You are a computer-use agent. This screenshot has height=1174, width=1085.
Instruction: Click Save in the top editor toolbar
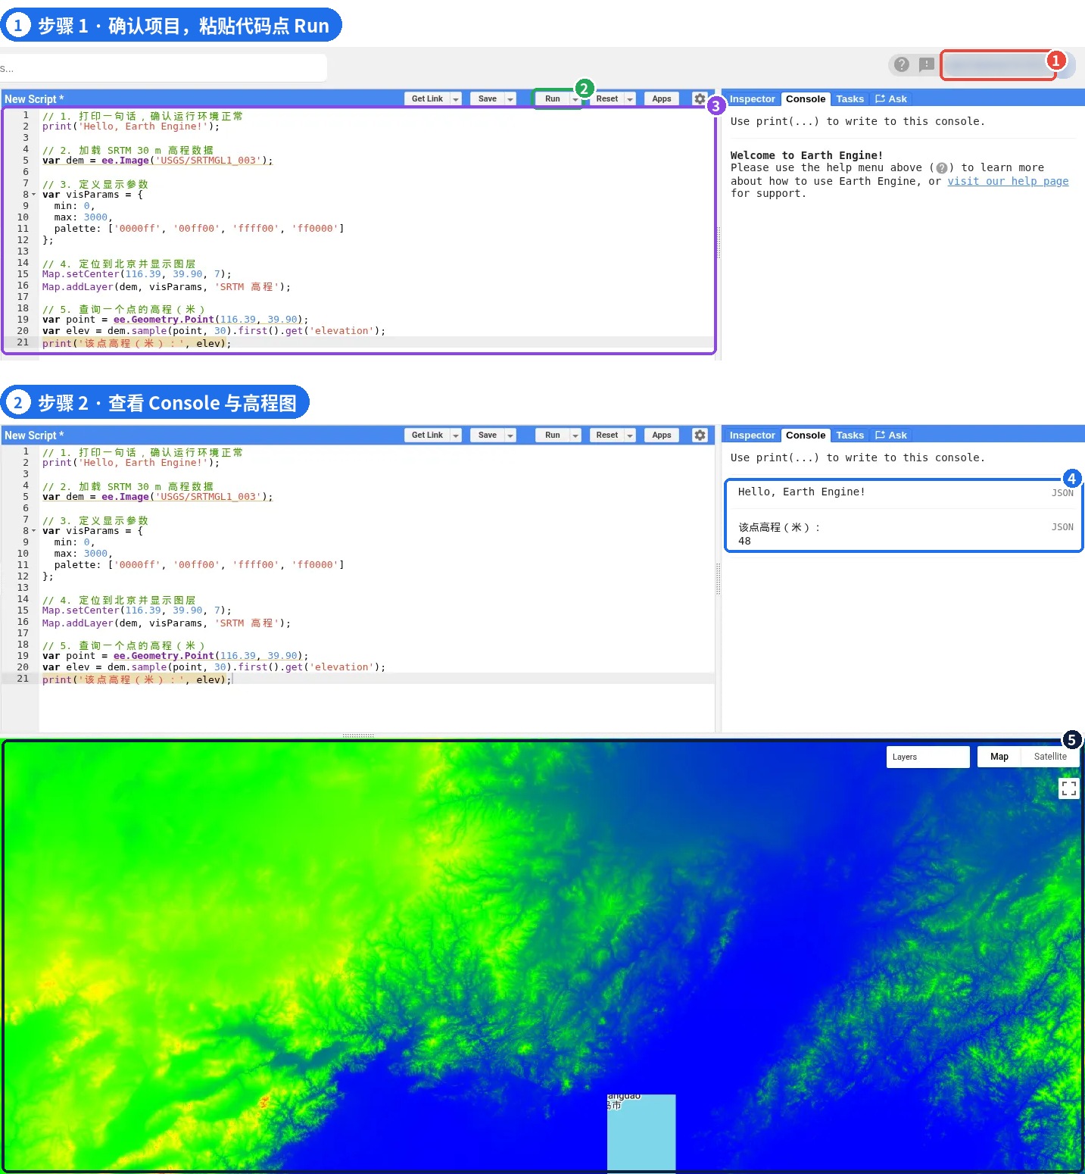[488, 98]
